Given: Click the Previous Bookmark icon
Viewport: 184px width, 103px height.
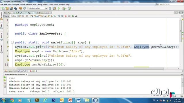Looking at the screenshot, I should pos(49,16).
